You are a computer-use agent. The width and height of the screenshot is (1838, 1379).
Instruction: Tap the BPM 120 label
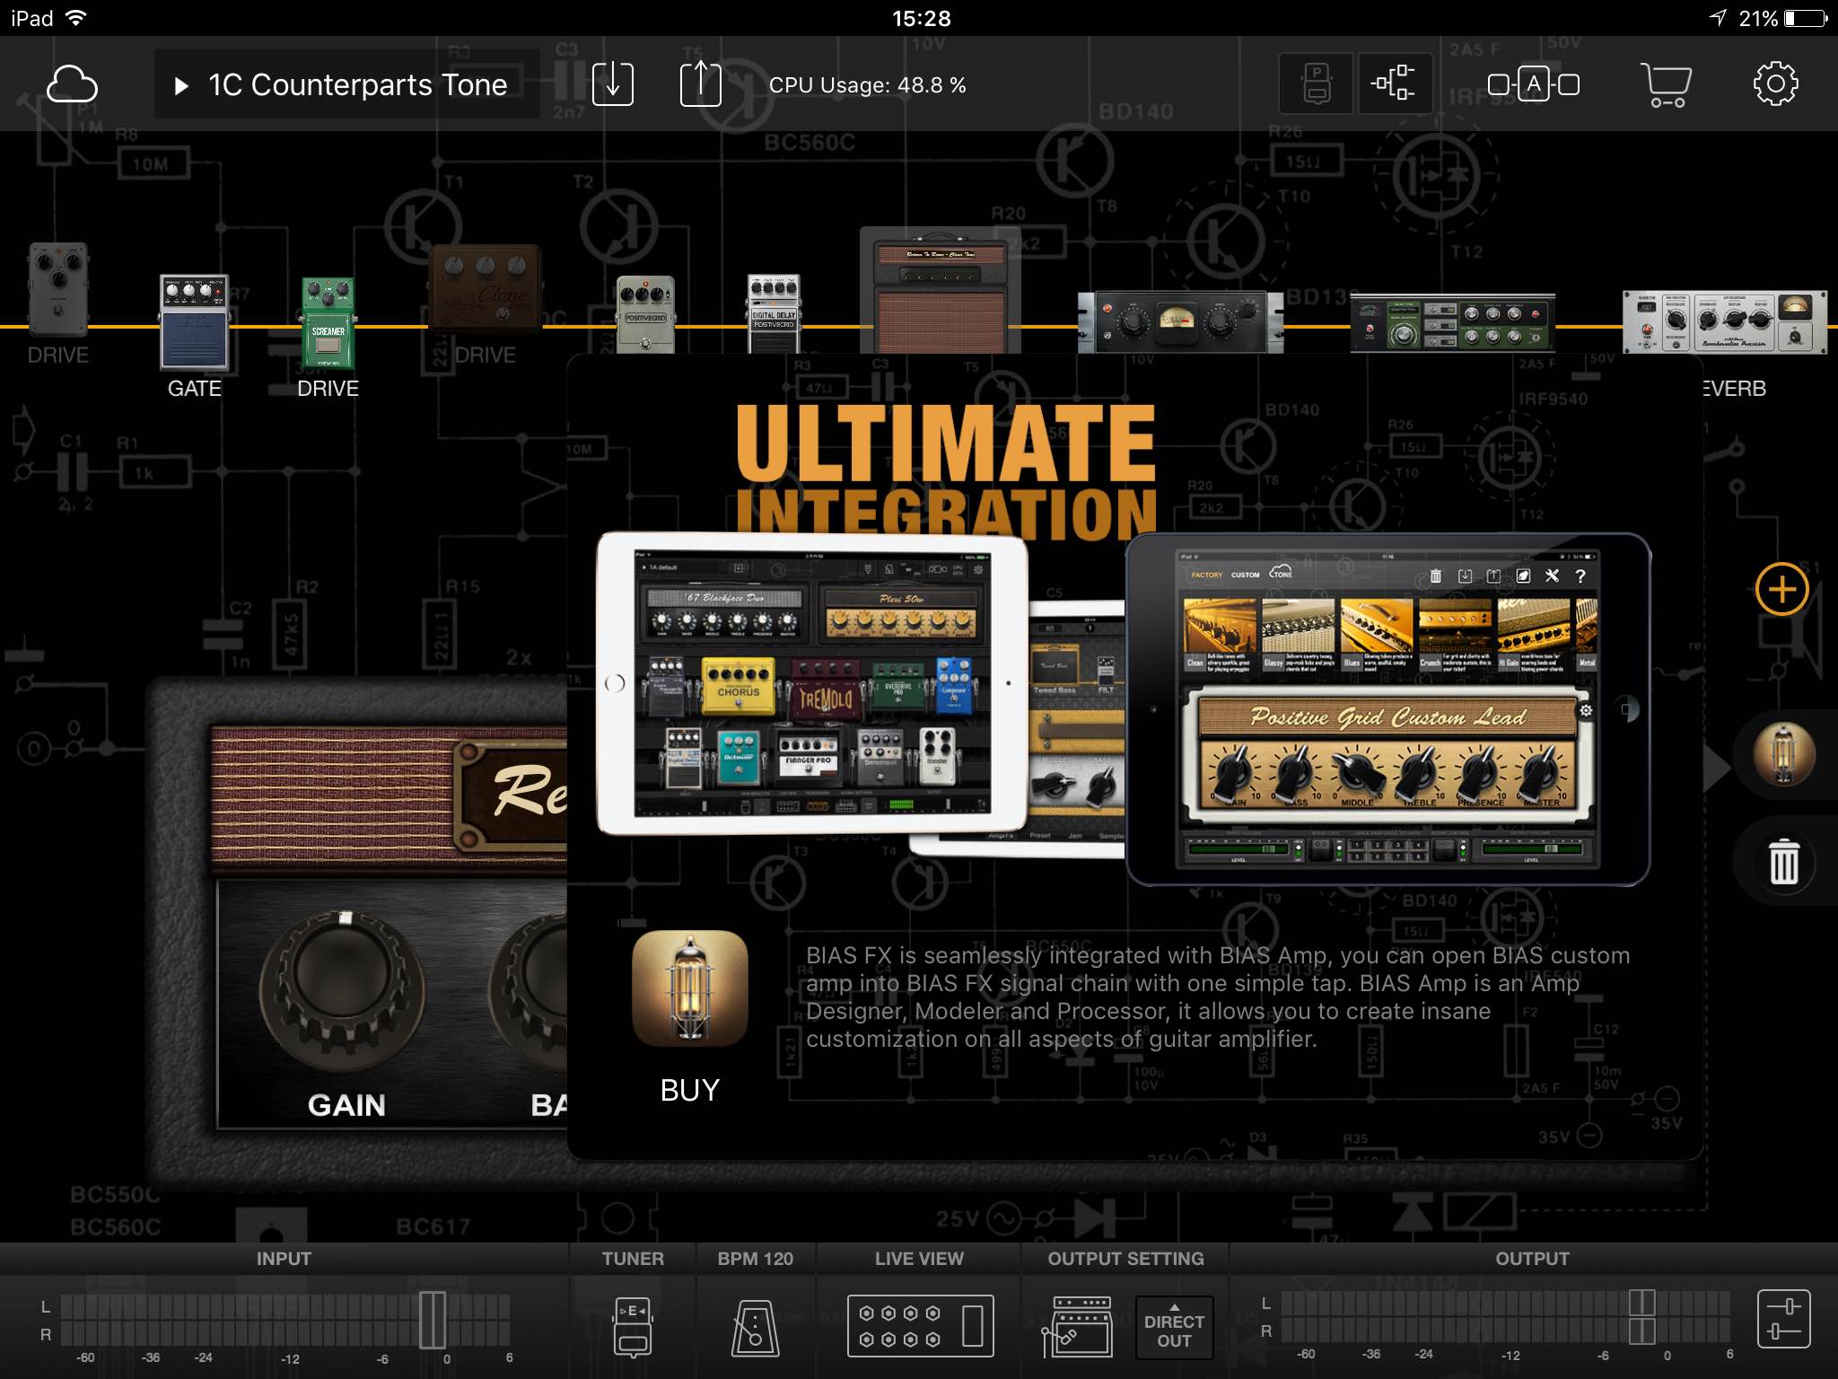tap(755, 1259)
